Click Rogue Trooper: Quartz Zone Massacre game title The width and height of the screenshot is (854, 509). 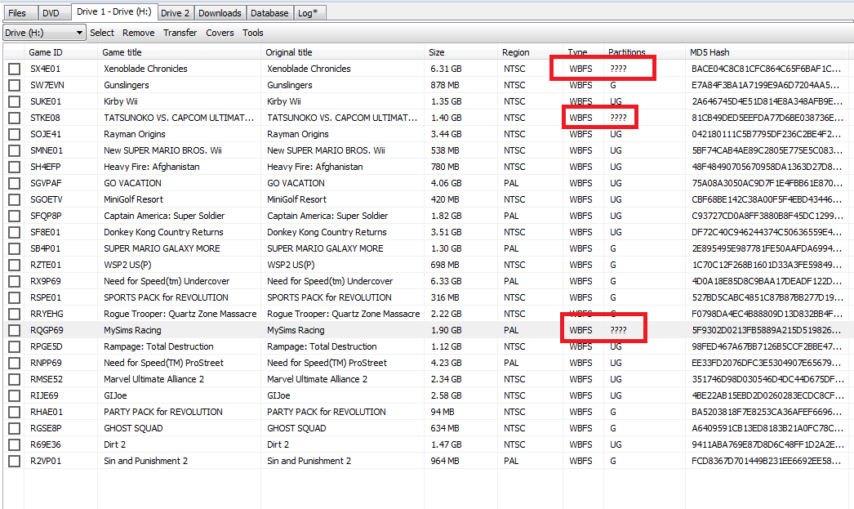click(x=180, y=314)
